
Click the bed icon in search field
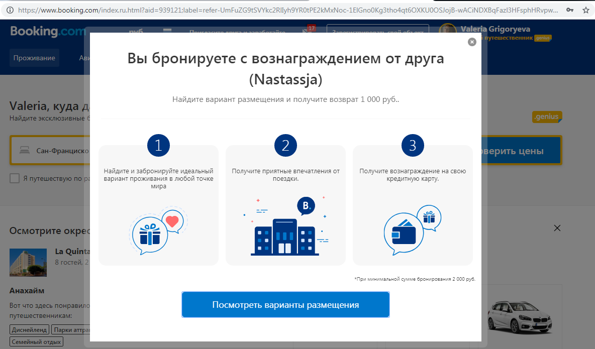pyautogui.click(x=25, y=151)
